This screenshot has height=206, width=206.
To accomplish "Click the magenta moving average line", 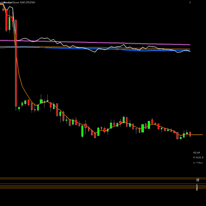I will (x=95, y=42).
